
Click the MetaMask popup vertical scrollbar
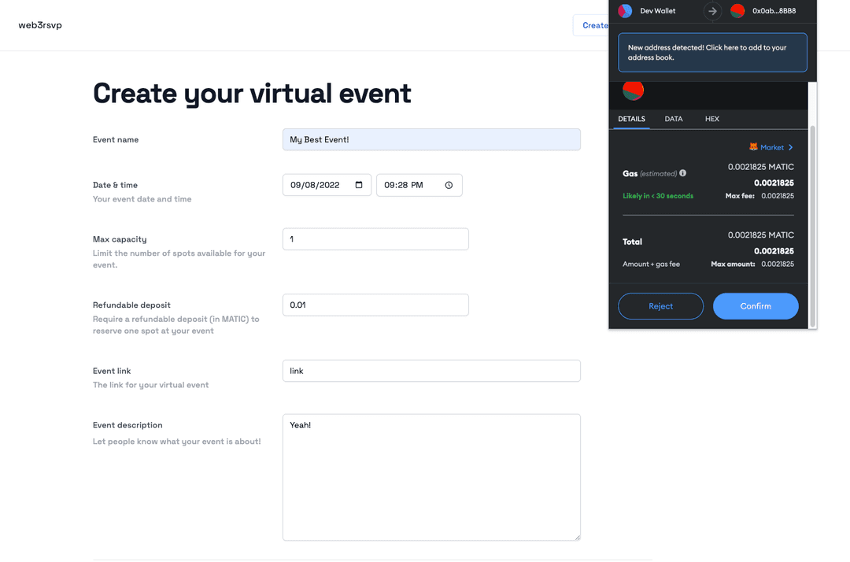tap(812, 220)
